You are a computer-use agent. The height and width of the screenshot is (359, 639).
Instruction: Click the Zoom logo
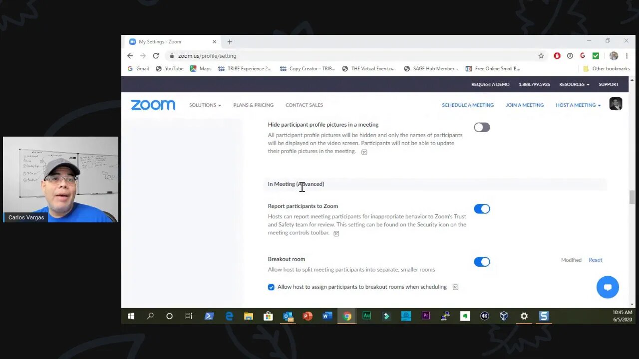click(153, 105)
